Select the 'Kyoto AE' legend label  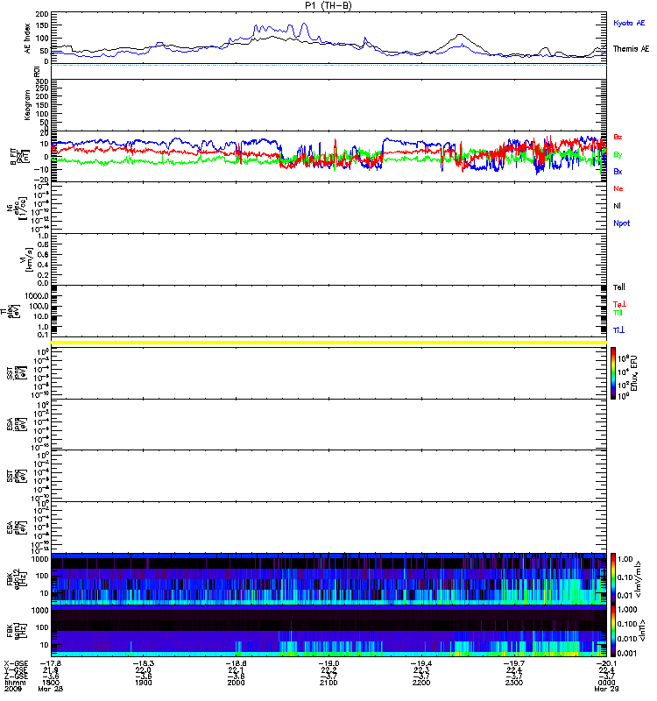(629, 23)
